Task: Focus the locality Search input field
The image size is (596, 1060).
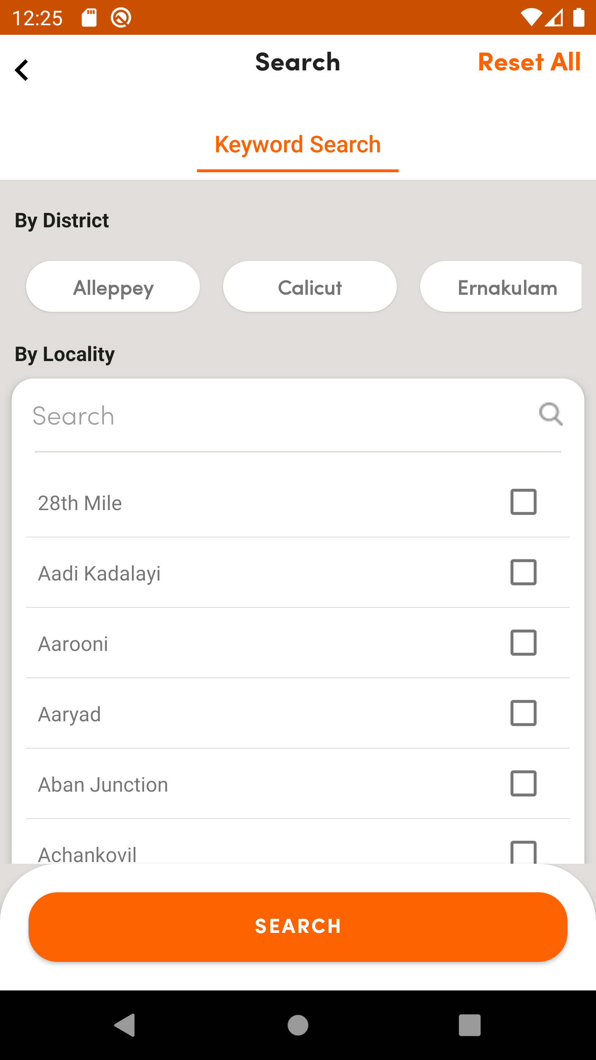Action: 281,416
